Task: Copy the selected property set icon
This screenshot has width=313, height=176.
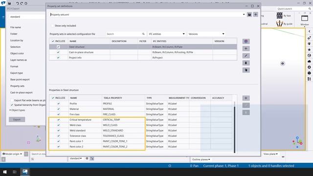Action: (x=246, y=70)
